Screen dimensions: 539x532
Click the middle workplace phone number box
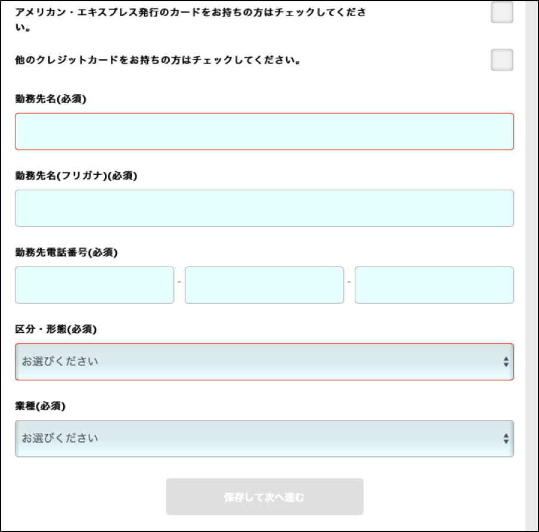(x=264, y=285)
